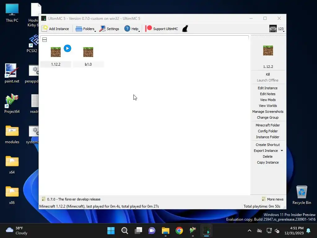Image resolution: width=317 pixels, height=238 pixels.
Task: Open UltimMC Settings
Action: point(109,29)
